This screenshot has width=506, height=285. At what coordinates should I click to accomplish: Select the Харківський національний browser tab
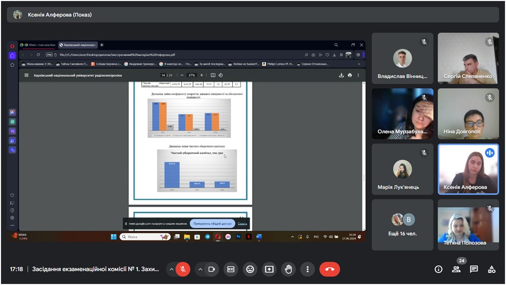(x=77, y=45)
